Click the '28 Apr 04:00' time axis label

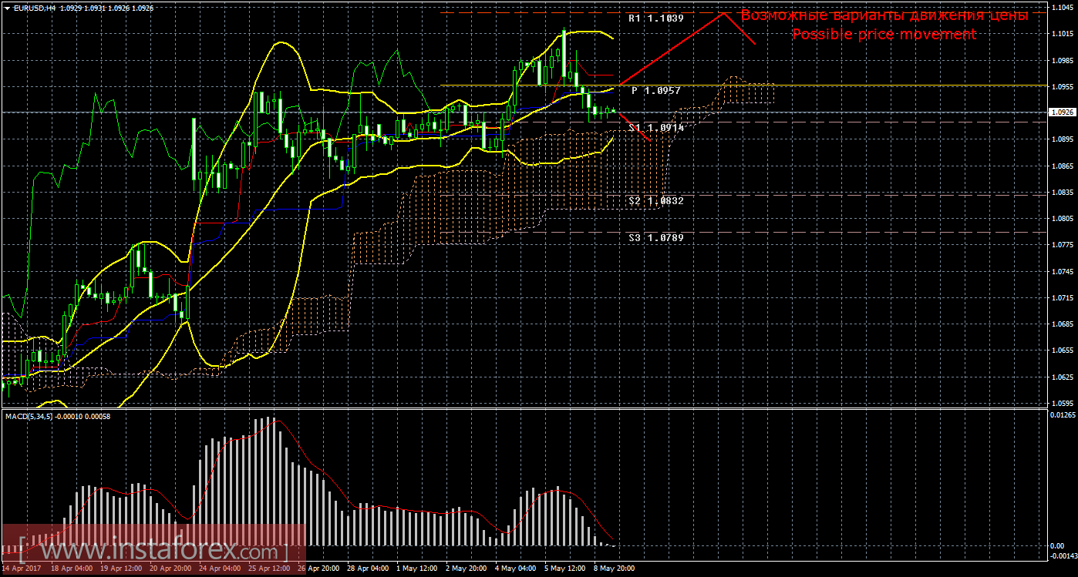(x=368, y=569)
